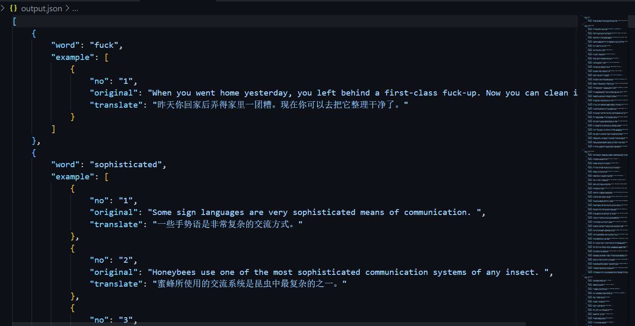635x326 pixels.
Task: Click the "sophisticated" word value
Action: pos(128,164)
